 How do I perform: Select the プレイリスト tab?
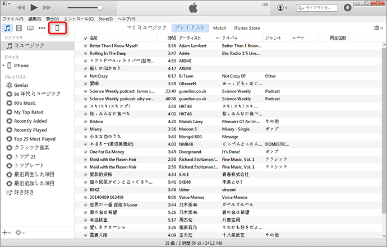[190, 28]
